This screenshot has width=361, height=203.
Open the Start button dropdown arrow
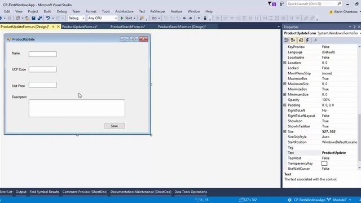pyautogui.click(x=134, y=18)
